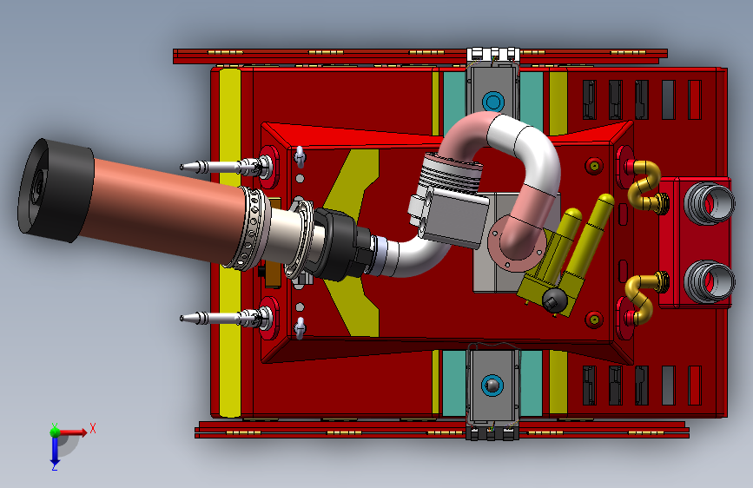The height and width of the screenshot is (488, 753).
Task: Select the upper wing nut on the chassis
Action: [300, 156]
